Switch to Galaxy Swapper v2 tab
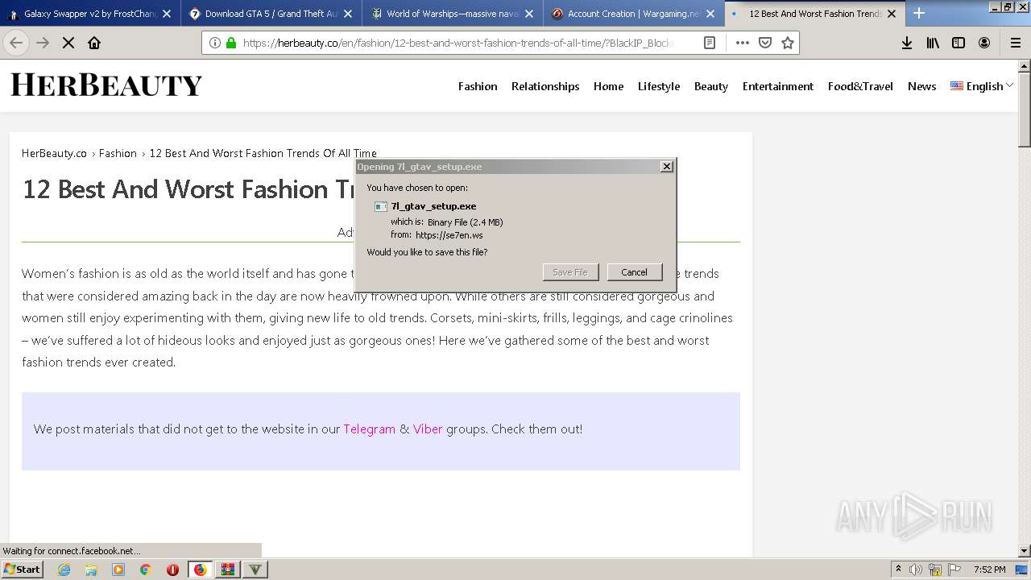Viewport: 1031px width, 580px height. [x=89, y=14]
